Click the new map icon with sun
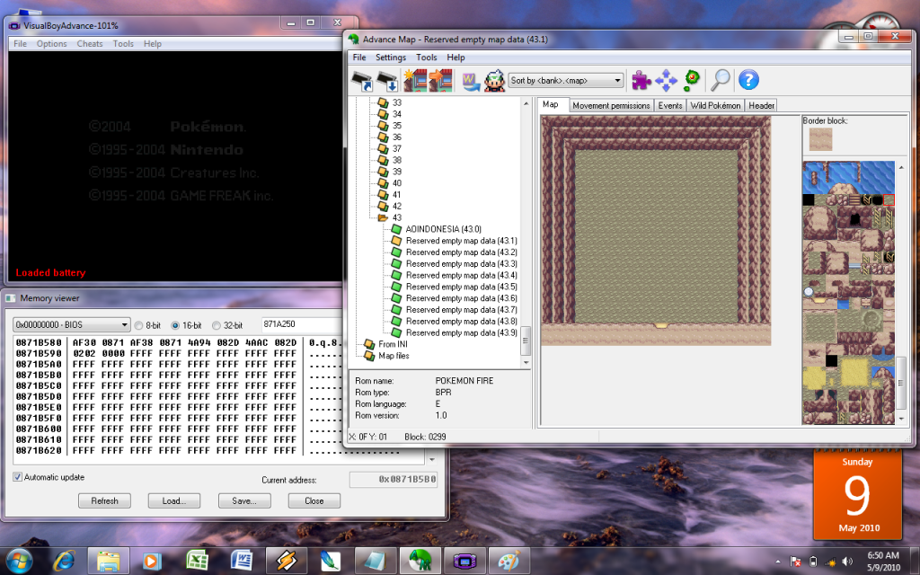Screen dimensions: 920x575 click(415, 80)
